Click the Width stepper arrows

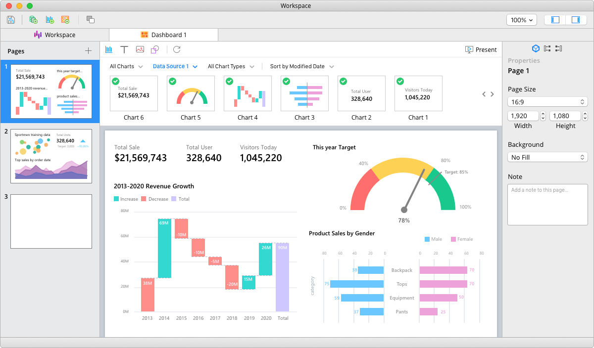point(543,116)
